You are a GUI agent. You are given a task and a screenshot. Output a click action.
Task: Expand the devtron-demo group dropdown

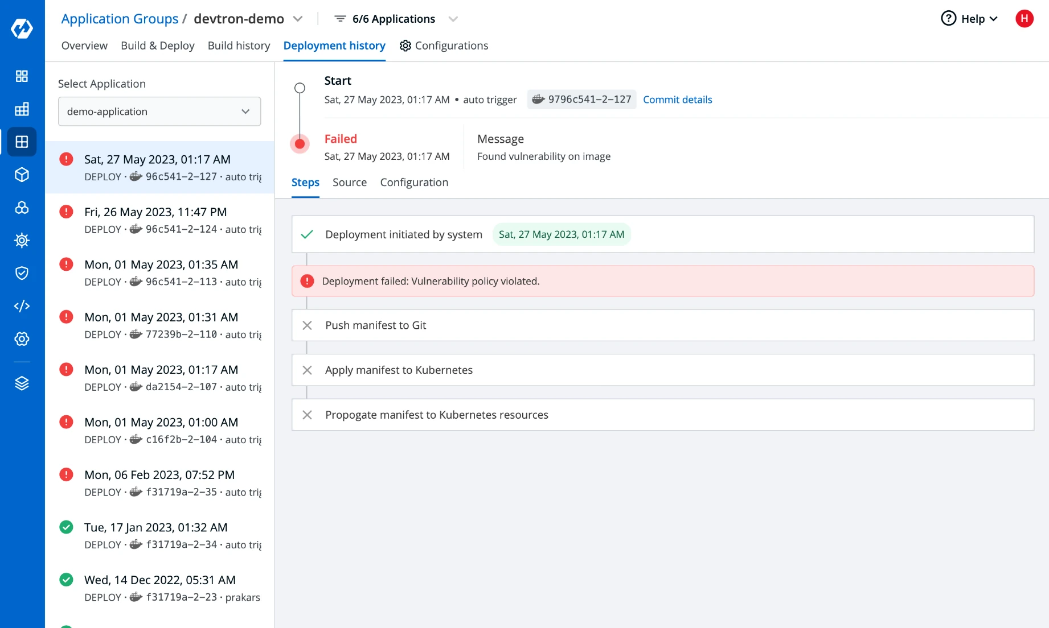pyautogui.click(x=297, y=19)
